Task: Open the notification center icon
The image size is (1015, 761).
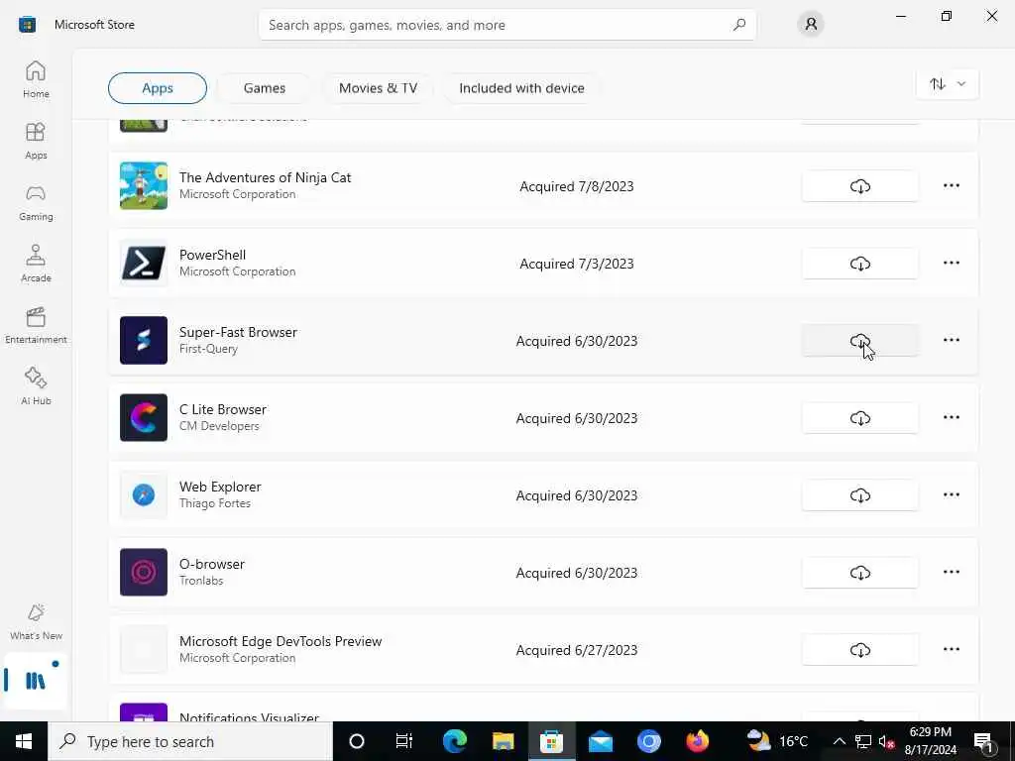Action: pos(984,741)
